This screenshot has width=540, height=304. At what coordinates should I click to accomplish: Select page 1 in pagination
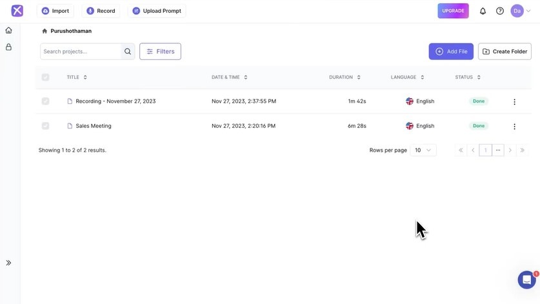pos(486,150)
